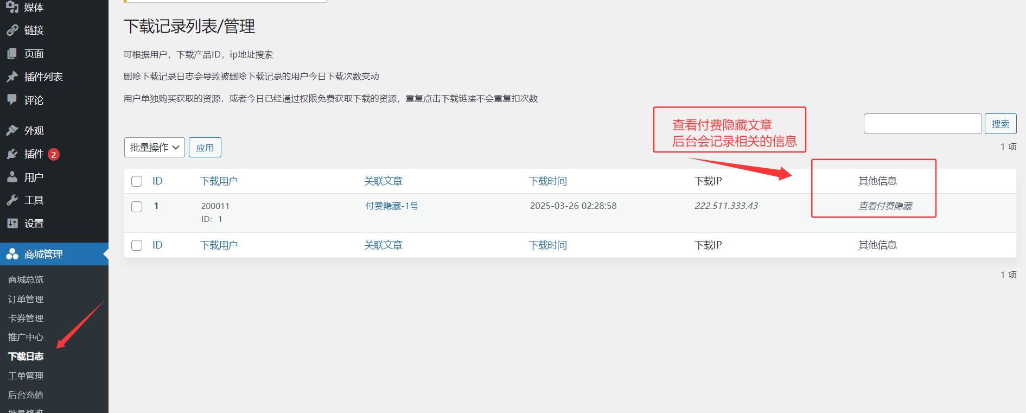Open Comments (评论) via the bubble icon

12,100
